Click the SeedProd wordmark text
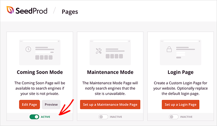 point(31,11)
